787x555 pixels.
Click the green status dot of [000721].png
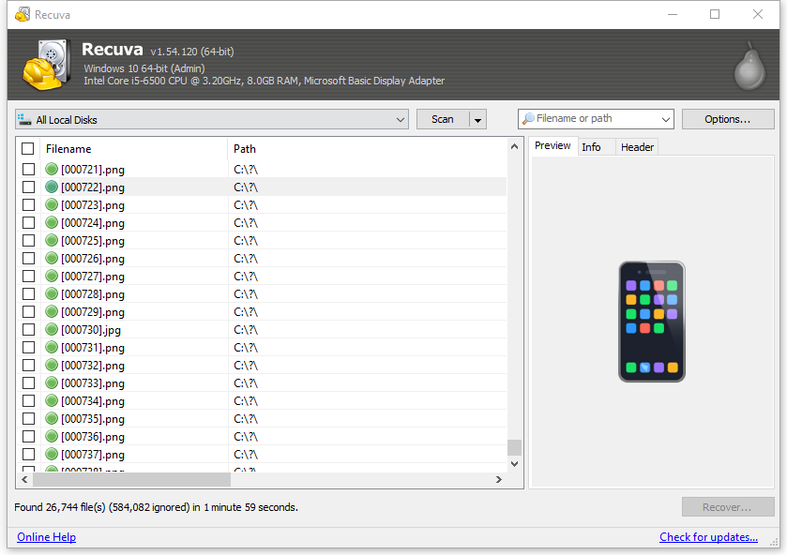tap(52, 169)
